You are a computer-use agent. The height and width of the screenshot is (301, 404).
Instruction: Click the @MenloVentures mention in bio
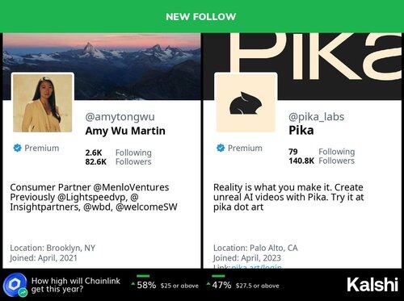pos(131,187)
